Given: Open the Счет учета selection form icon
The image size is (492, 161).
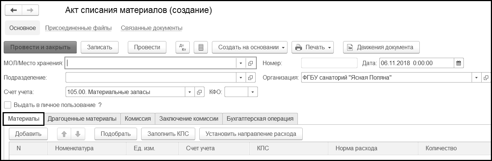Looking at the screenshot, I should [200, 92].
